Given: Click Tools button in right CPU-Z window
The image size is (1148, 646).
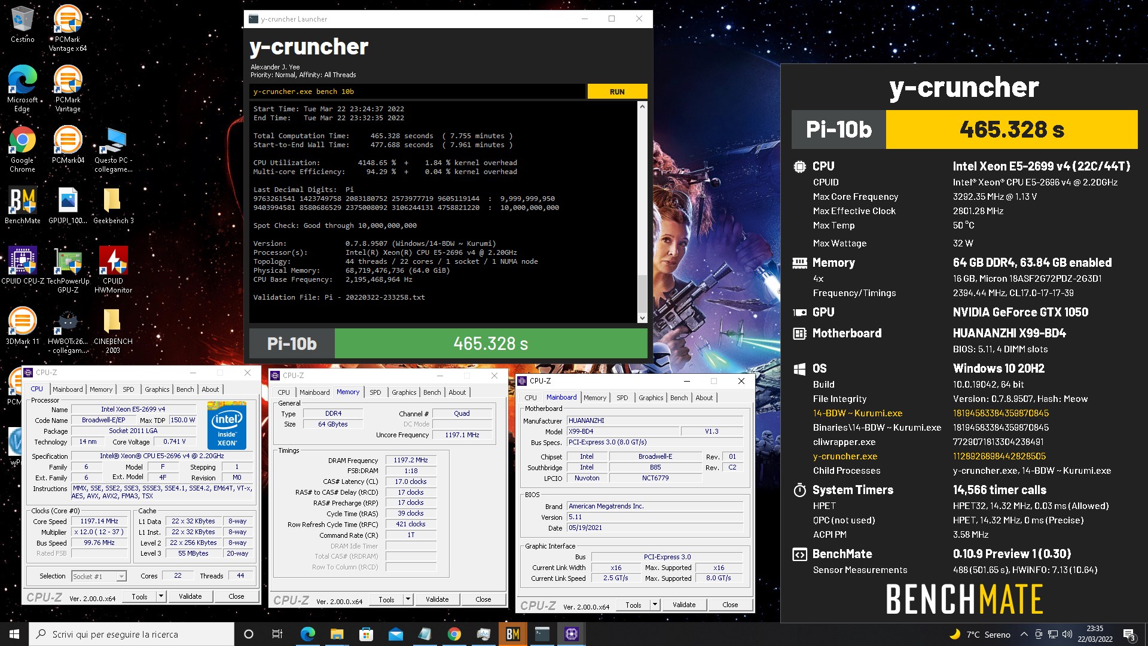Looking at the screenshot, I should tap(633, 605).
